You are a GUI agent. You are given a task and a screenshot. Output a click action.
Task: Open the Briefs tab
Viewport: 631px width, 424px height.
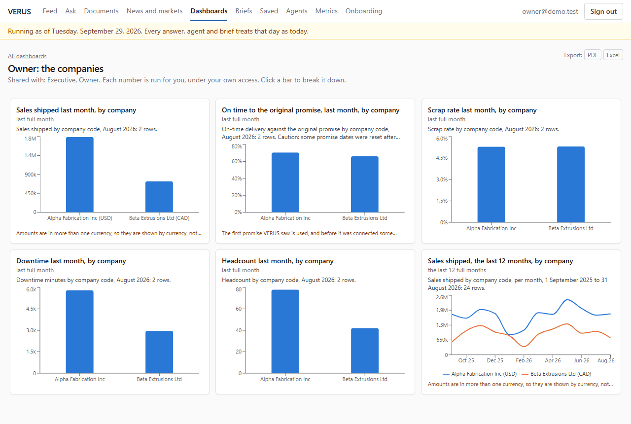click(x=244, y=11)
